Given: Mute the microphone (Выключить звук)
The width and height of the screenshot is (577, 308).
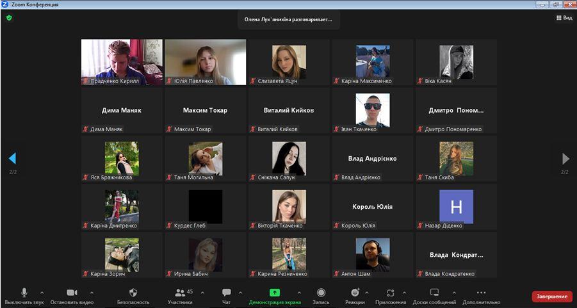Looking at the screenshot, I should pos(24,293).
